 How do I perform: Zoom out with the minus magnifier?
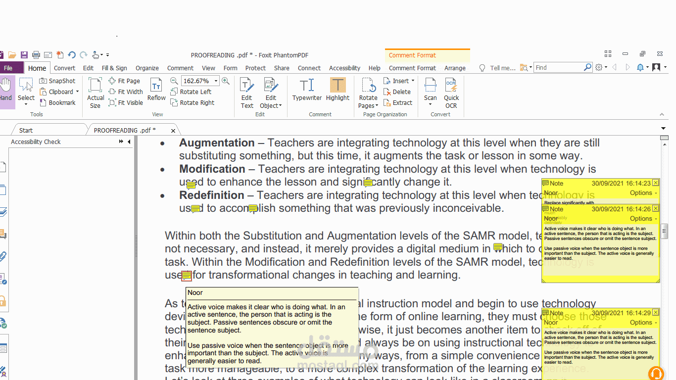[x=174, y=81]
